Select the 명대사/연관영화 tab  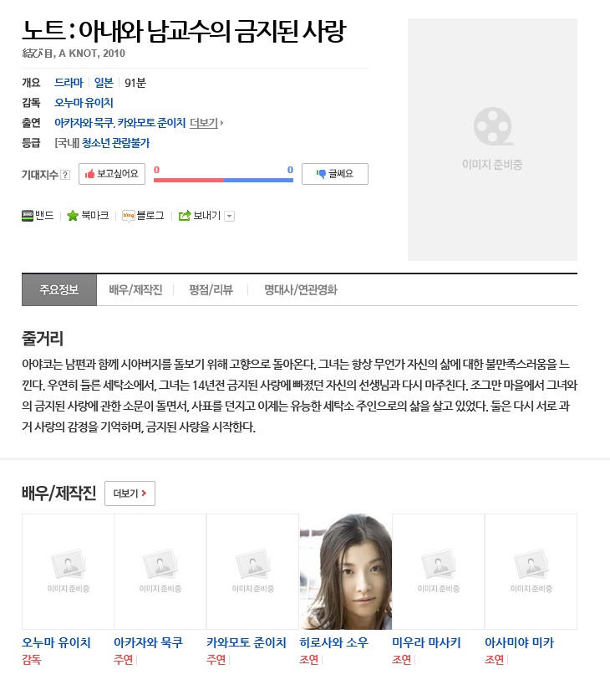pyautogui.click(x=300, y=289)
